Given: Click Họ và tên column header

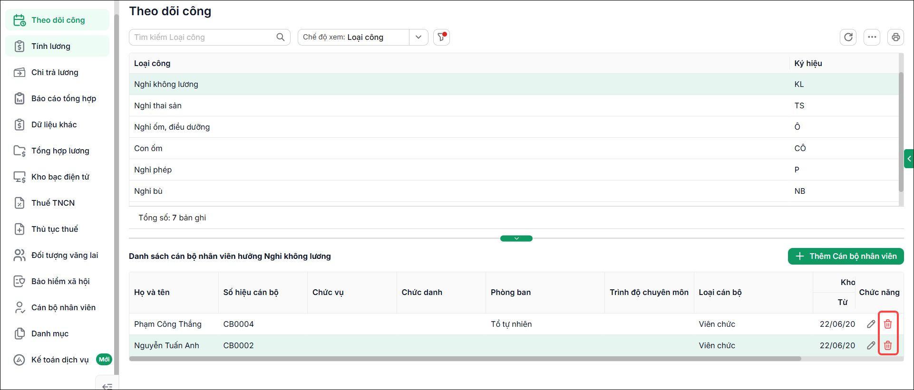Looking at the screenshot, I should (174, 292).
